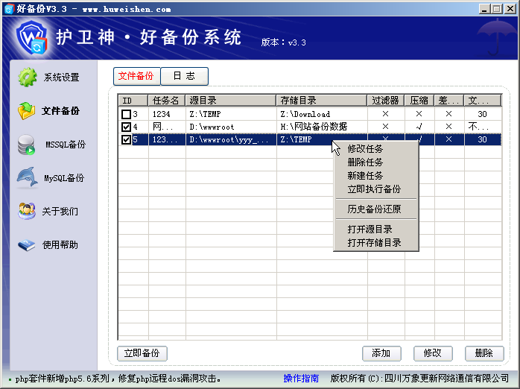Choose 修改任务 from the context menu
Viewport: 520px width, 389px height.
click(365, 149)
